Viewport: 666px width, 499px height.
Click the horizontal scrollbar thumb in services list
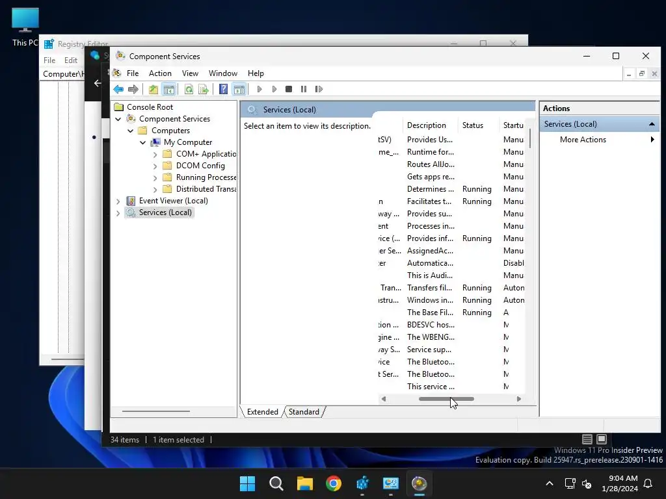pyautogui.click(x=446, y=399)
